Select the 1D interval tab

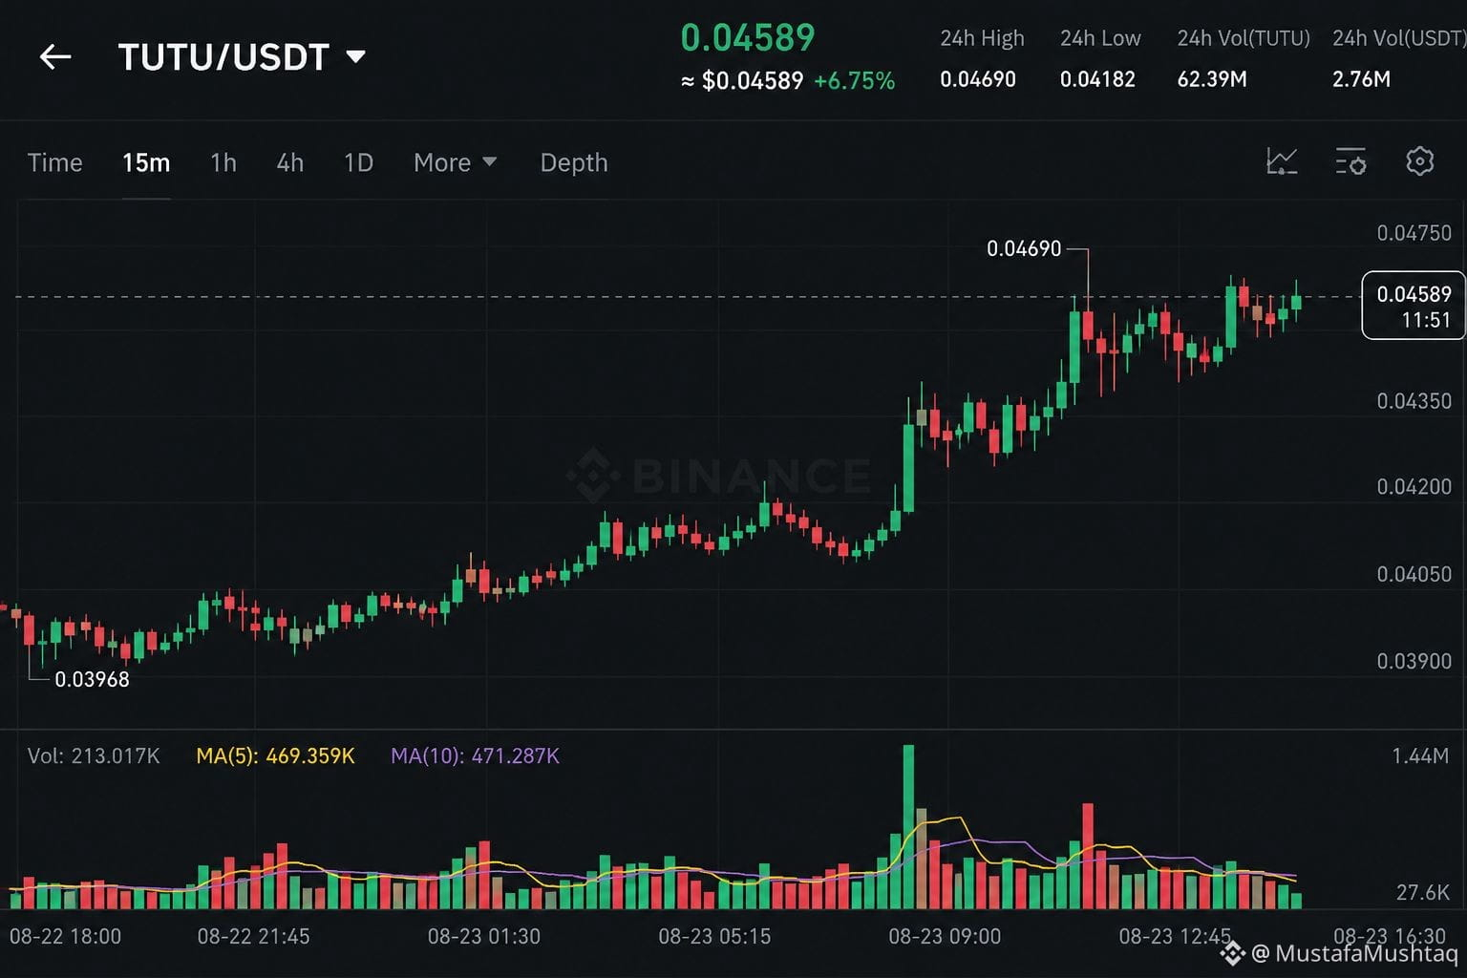pos(358,162)
